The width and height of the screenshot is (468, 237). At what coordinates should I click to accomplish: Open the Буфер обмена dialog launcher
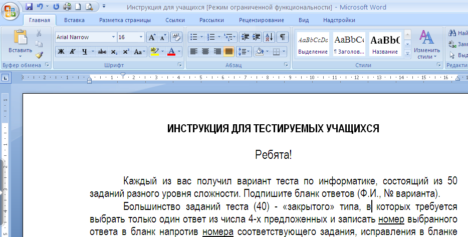click(47, 65)
